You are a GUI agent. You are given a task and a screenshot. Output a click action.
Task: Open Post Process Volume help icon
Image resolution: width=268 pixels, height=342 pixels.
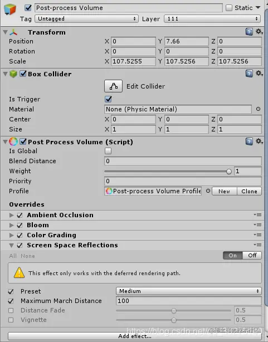coord(249,141)
